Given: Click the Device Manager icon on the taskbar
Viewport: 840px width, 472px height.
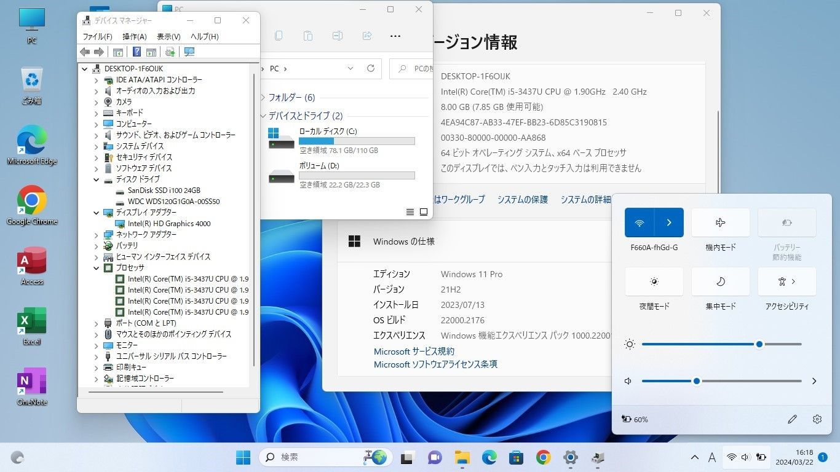Looking at the screenshot, I should tap(598, 457).
